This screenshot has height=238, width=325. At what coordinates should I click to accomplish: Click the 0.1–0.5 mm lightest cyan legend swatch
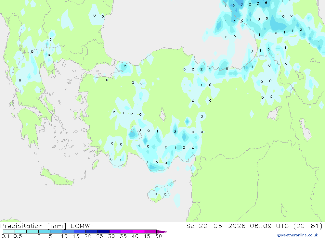coord(9,232)
